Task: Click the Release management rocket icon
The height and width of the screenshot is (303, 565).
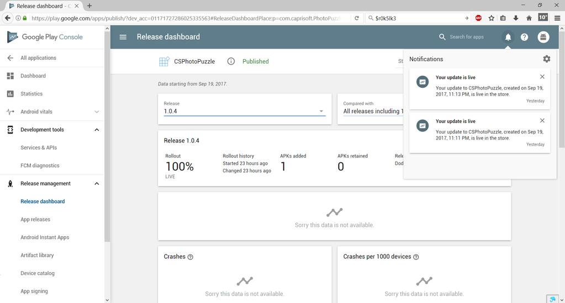Action: 10,184
